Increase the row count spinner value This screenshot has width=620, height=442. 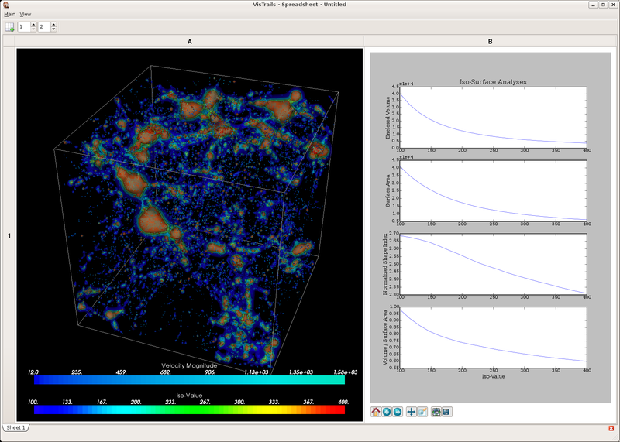coord(33,25)
